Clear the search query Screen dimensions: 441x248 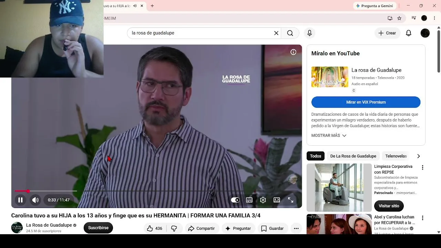(x=276, y=33)
